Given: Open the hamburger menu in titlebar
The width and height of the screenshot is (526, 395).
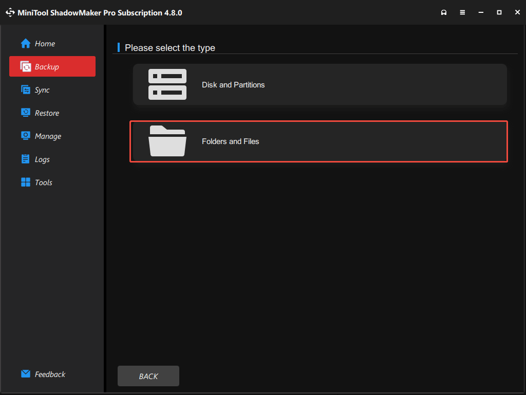Looking at the screenshot, I should click(462, 12).
